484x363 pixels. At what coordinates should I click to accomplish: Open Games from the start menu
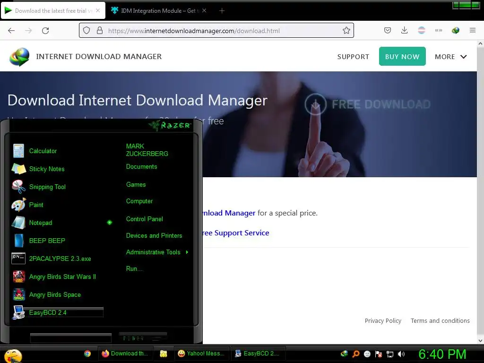[136, 185]
